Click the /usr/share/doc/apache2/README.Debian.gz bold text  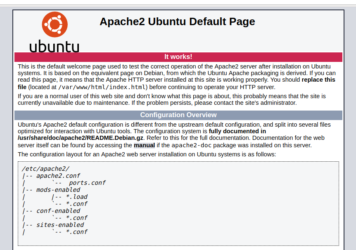(81, 138)
